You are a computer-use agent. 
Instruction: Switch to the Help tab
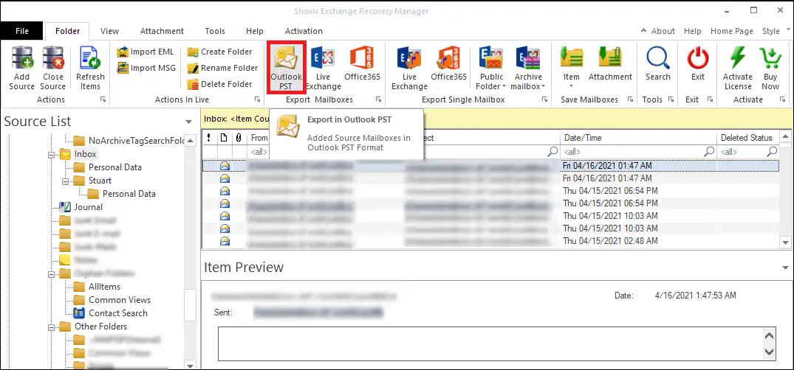255,31
